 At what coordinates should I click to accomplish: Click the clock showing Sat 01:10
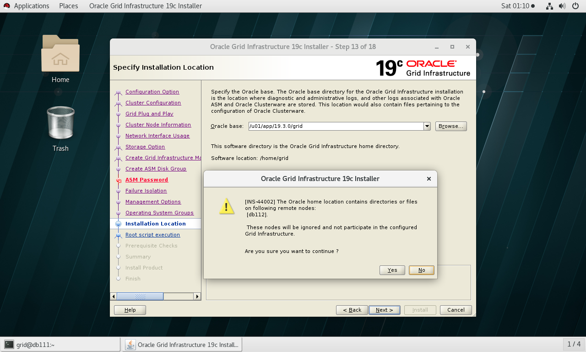(518, 6)
